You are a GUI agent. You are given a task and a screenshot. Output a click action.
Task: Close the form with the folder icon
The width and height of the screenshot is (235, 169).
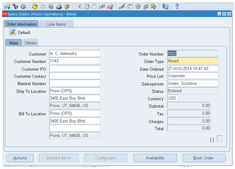pyautogui.click(x=67, y=7)
